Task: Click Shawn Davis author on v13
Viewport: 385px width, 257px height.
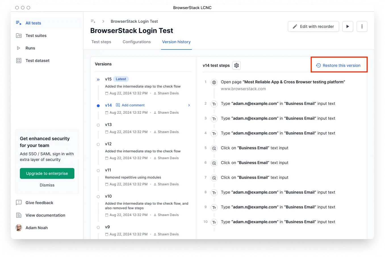Action: click(168, 132)
